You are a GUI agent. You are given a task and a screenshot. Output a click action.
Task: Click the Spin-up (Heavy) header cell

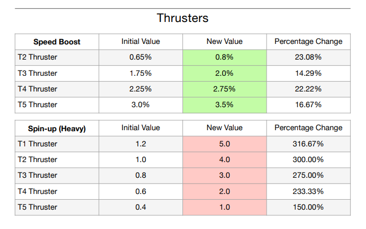pyautogui.click(x=57, y=128)
